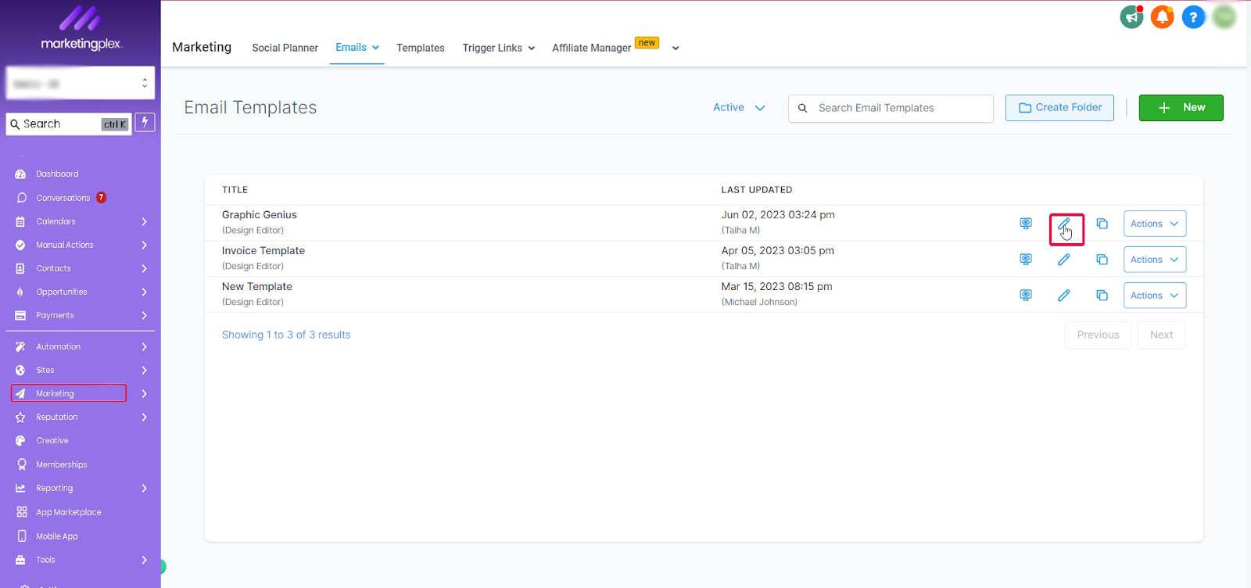The image size is (1251, 588).
Task: Open the Emails tab
Action: pyautogui.click(x=357, y=48)
